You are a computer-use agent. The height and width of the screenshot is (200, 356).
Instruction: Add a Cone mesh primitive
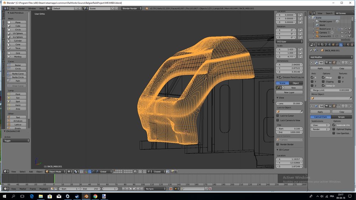point(16,44)
